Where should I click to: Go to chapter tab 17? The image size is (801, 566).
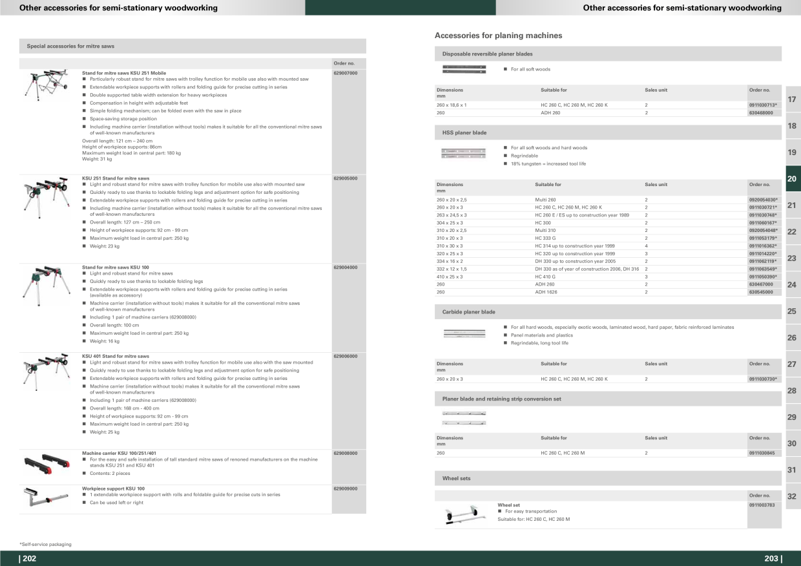tap(792, 100)
